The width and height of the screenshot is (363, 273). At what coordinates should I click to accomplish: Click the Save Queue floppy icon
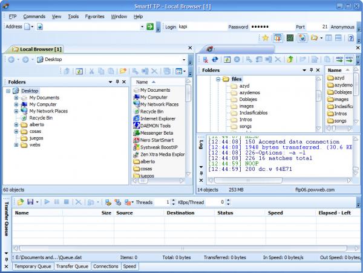(x=30, y=202)
